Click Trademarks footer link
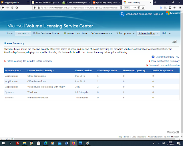The width and height of the screenshot is (183, 146). 141,137
